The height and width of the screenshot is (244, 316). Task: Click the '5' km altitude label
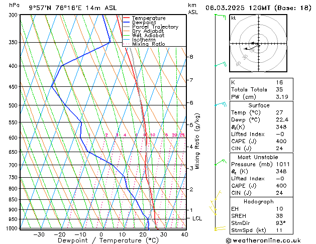pos(191,125)
